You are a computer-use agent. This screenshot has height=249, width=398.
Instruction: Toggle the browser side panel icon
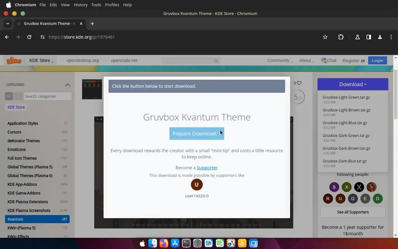[x=368, y=37]
